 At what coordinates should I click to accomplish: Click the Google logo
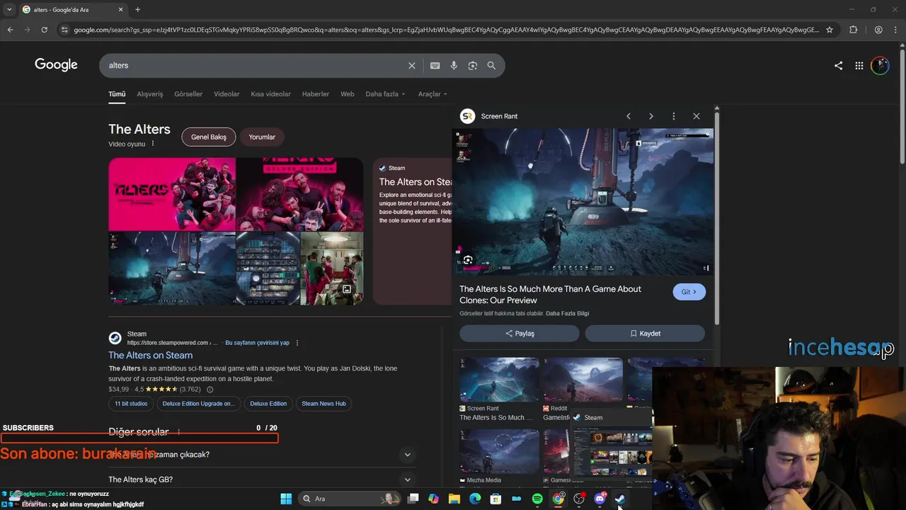(x=56, y=65)
